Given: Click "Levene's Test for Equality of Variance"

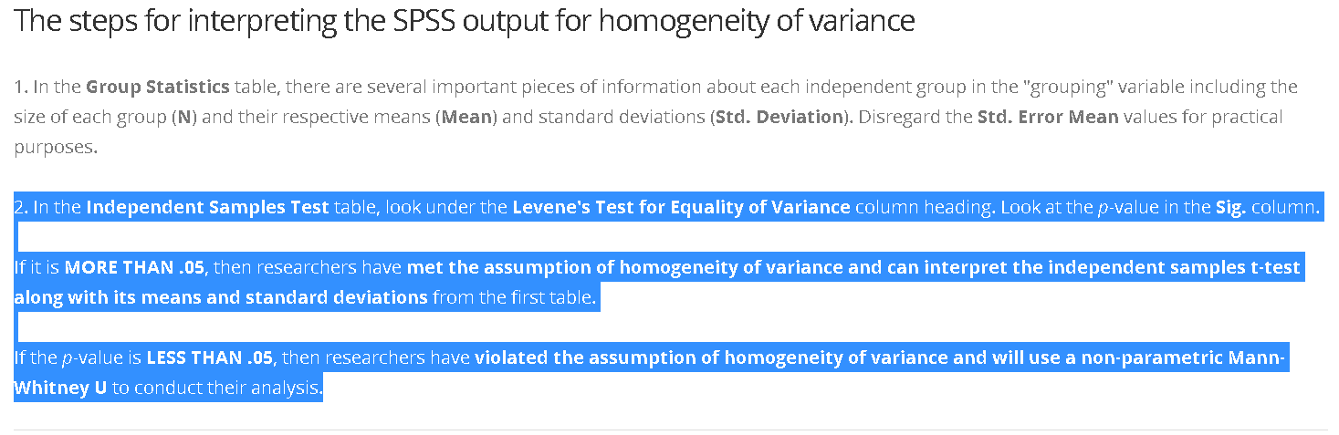Looking at the screenshot, I should [681, 208].
